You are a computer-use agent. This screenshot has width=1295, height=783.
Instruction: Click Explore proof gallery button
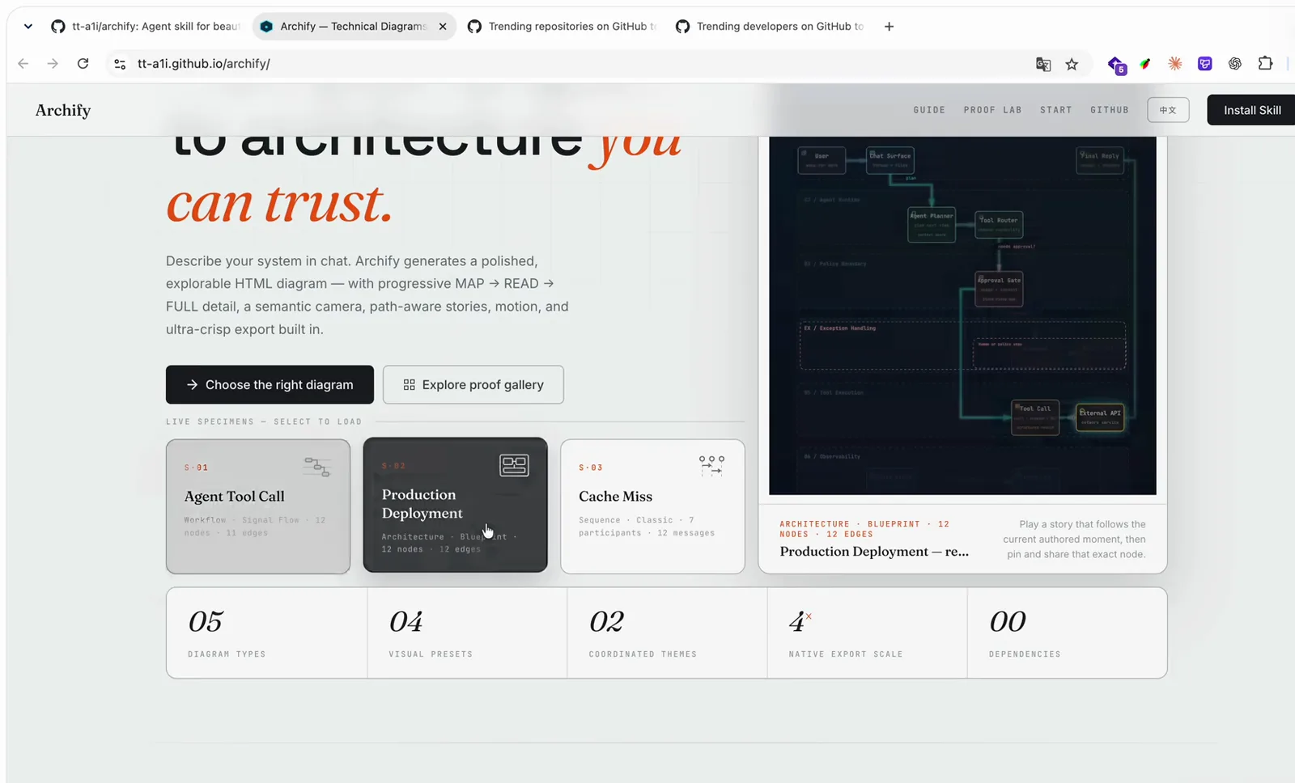click(x=473, y=384)
